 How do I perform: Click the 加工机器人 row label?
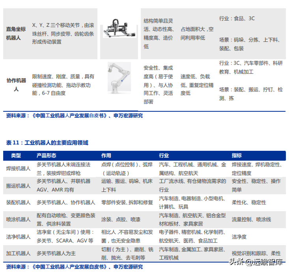point(18,253)
